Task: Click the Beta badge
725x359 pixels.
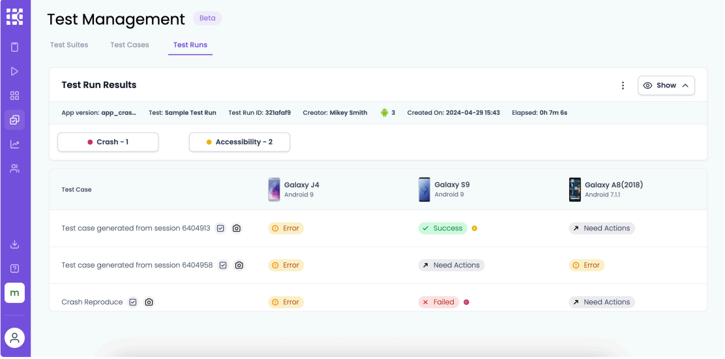Action: point(207,18)
